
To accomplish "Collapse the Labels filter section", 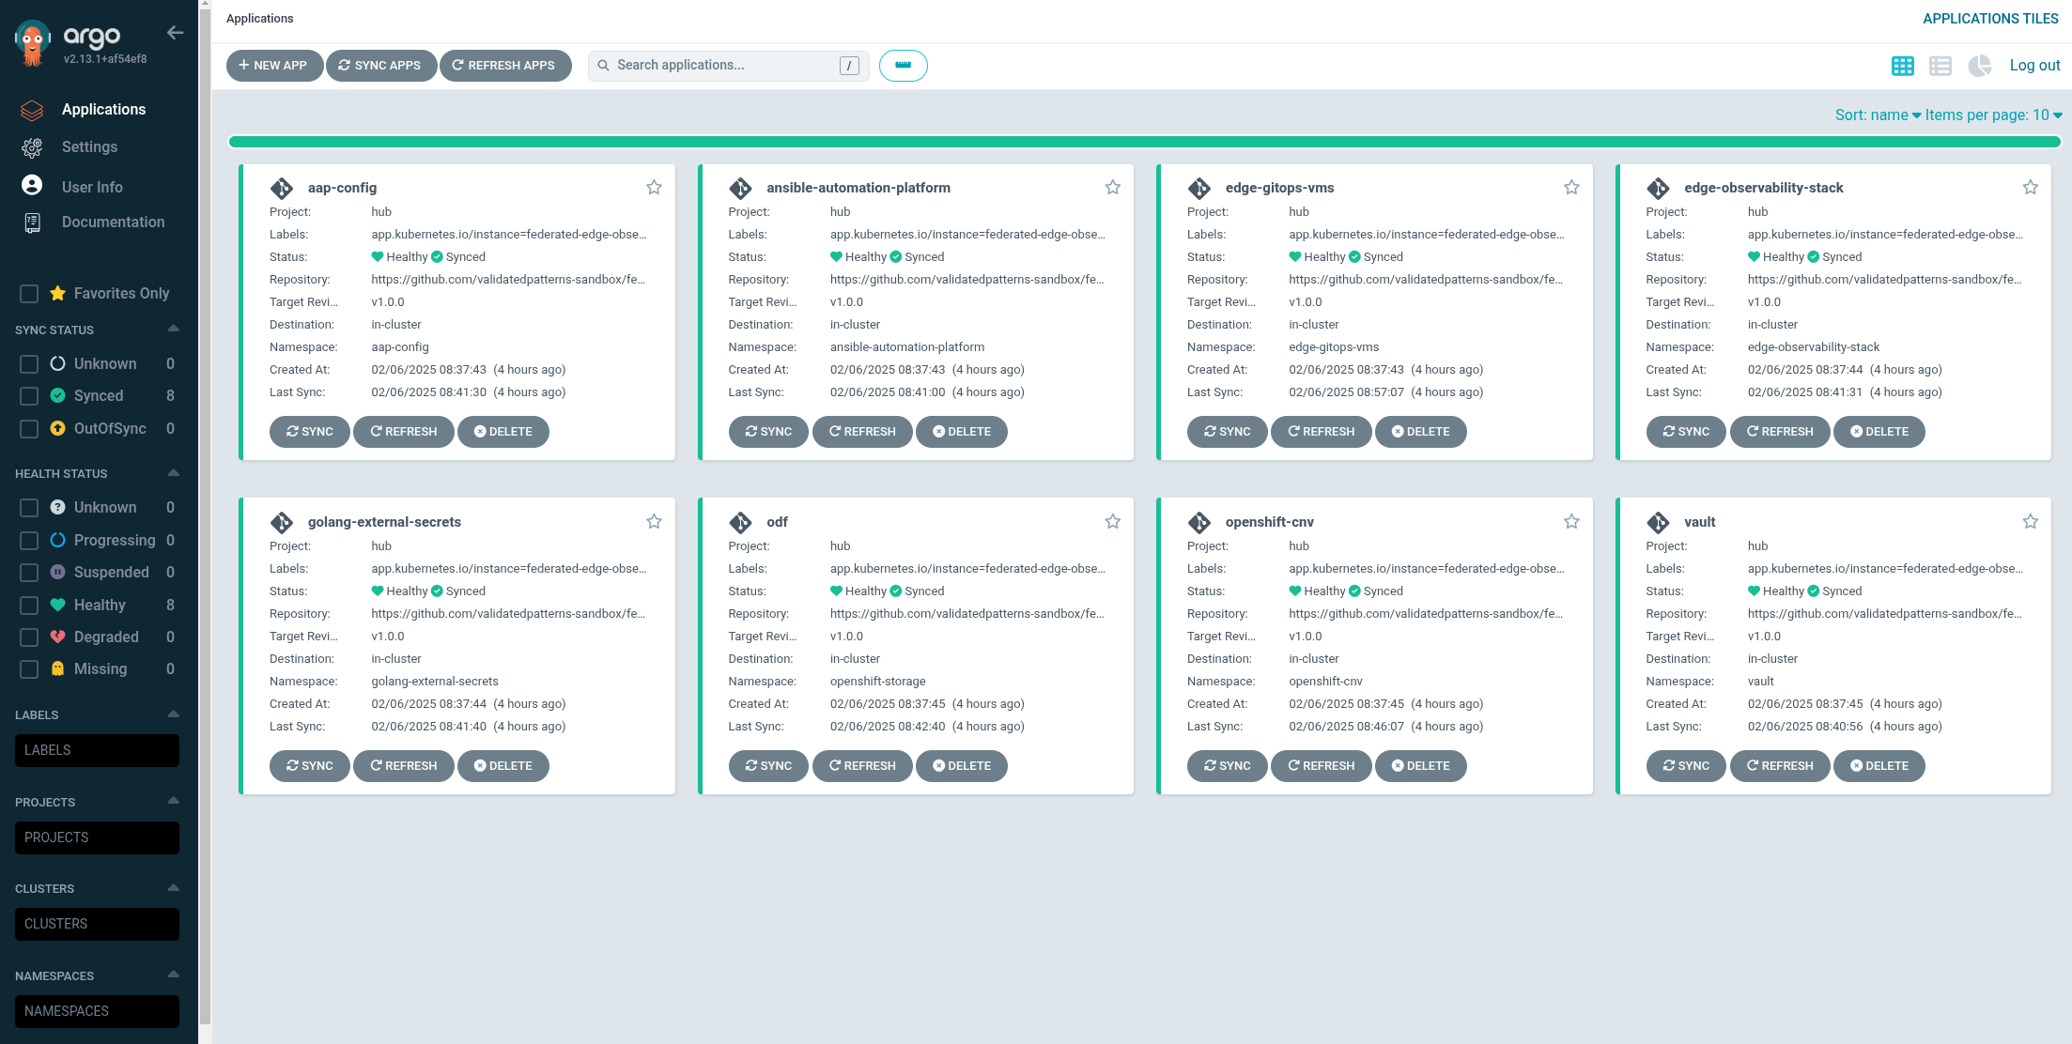I will point(173,714).
